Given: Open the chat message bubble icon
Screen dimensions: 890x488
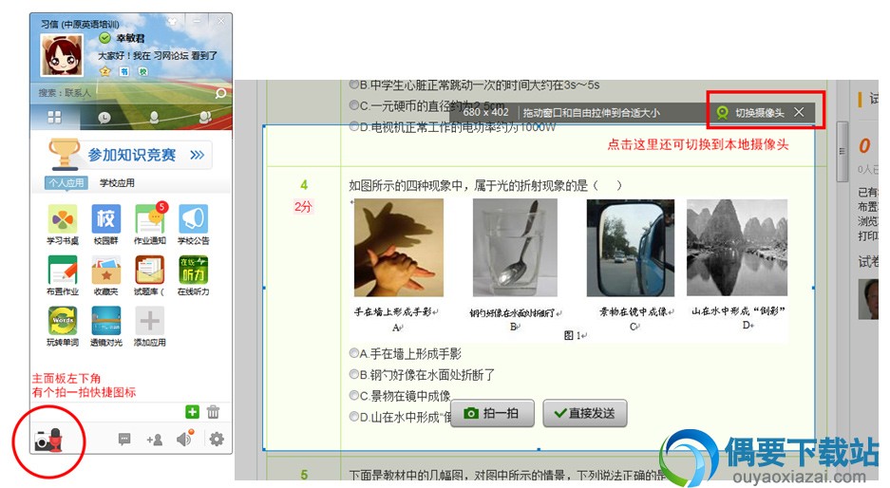Looking at the screenshot, I should pyautogui.click(x=124, y=439).
